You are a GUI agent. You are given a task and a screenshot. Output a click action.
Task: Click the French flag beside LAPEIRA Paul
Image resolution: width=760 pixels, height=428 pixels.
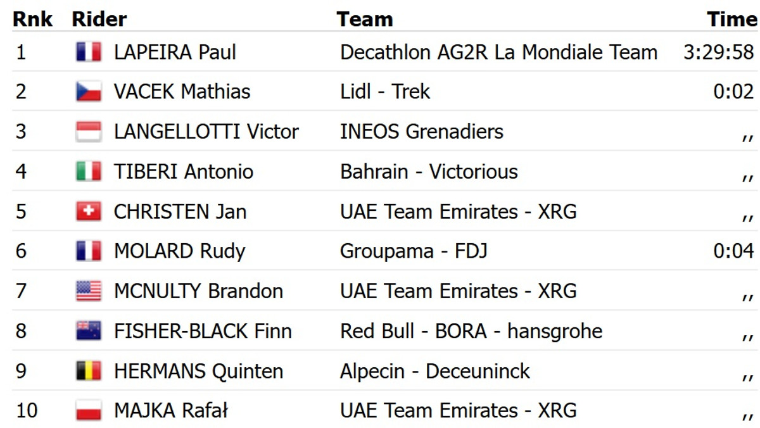pyautogui.click(x=88, y=52)
